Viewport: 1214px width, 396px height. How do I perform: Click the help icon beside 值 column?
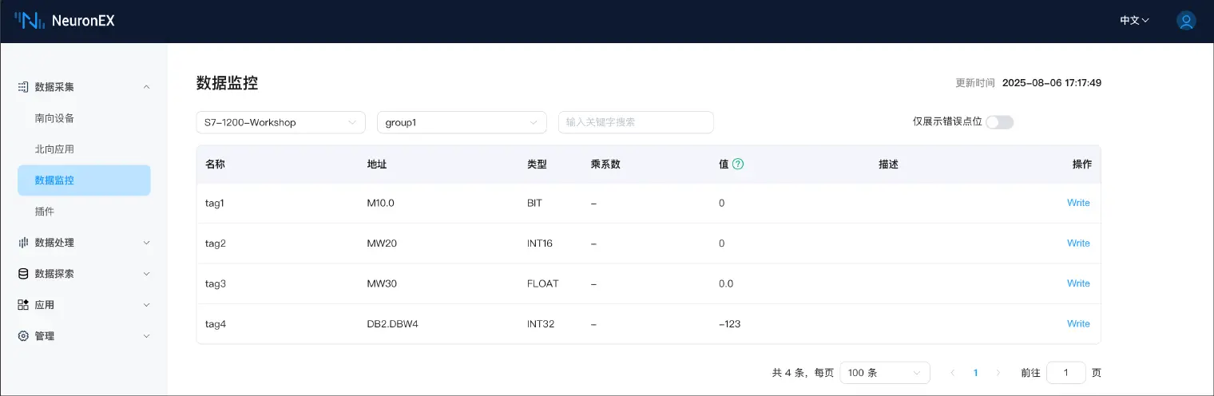point(738,164)
